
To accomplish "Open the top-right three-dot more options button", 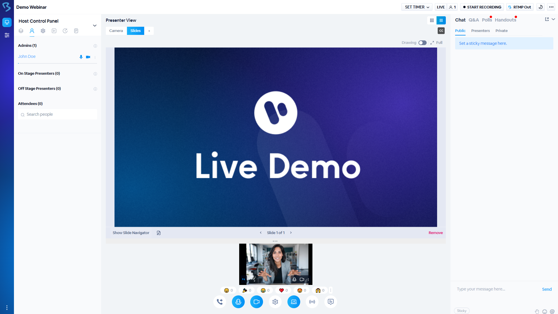I will [551, 7].
